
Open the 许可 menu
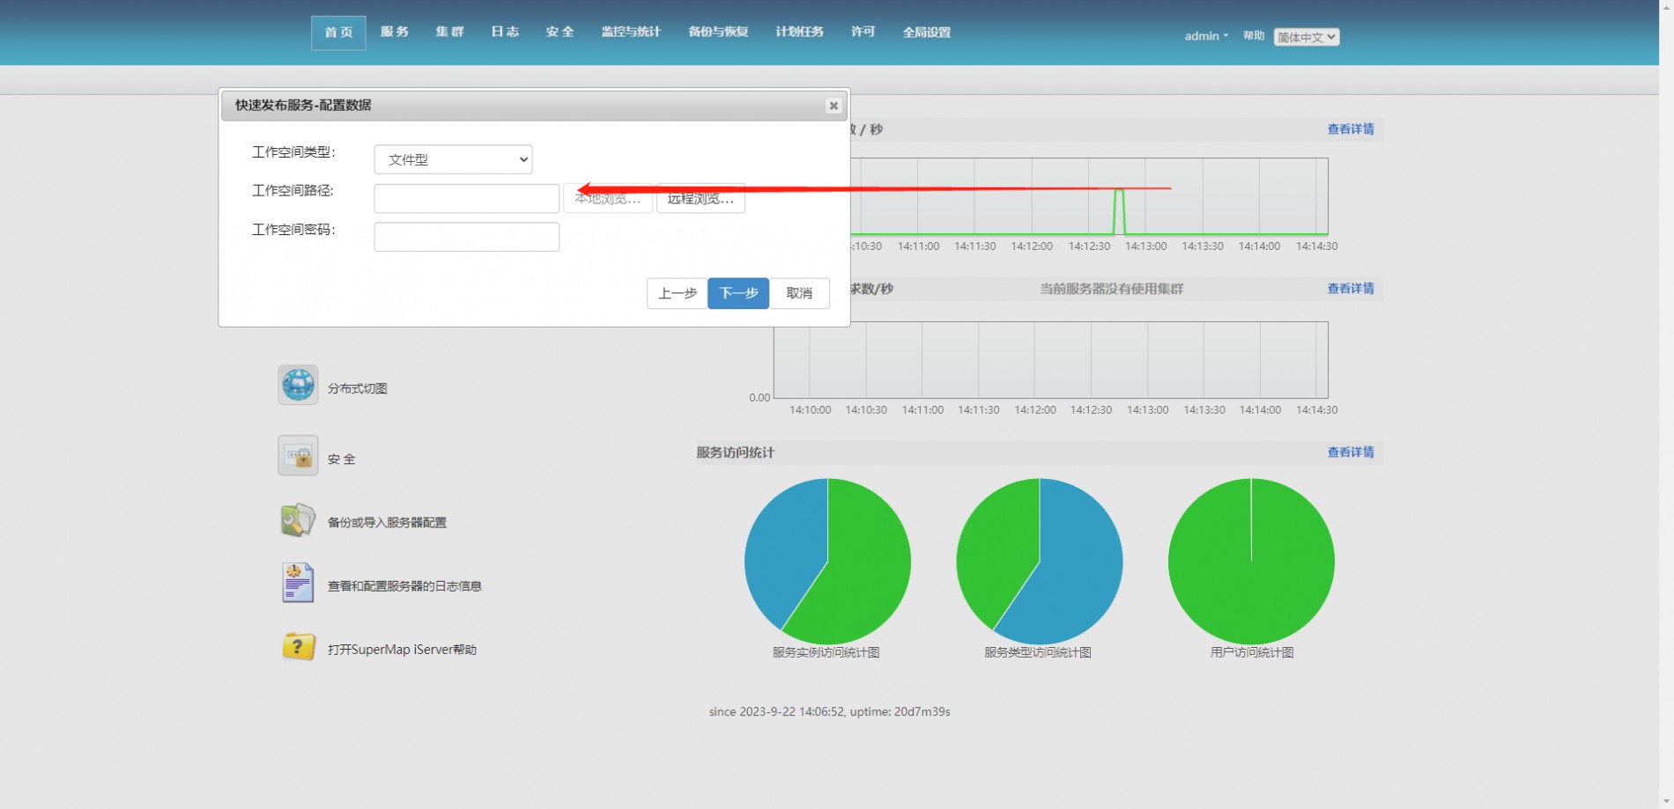pos(863,32)
